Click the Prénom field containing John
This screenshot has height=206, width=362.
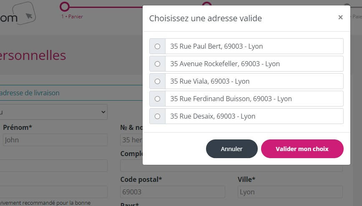(x=54, y=140)
